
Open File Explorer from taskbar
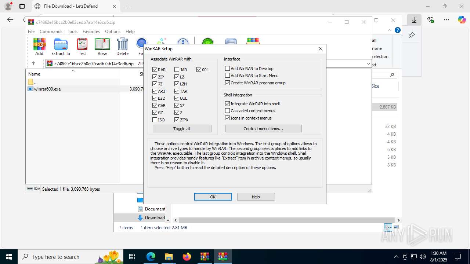pyautogui.click(x=169, y=257)
